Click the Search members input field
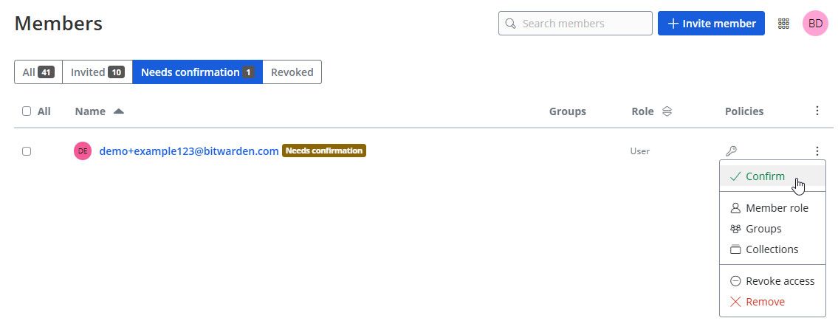 (582, 24)
